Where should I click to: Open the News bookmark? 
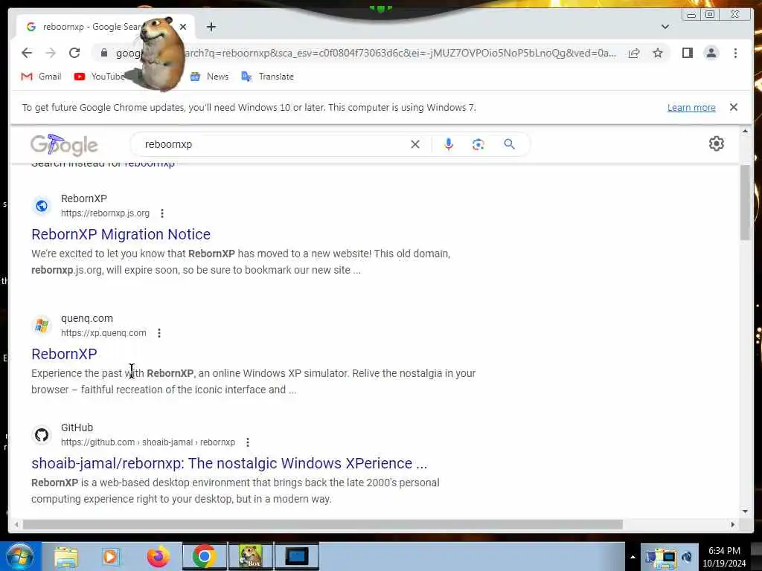(209, 77)
